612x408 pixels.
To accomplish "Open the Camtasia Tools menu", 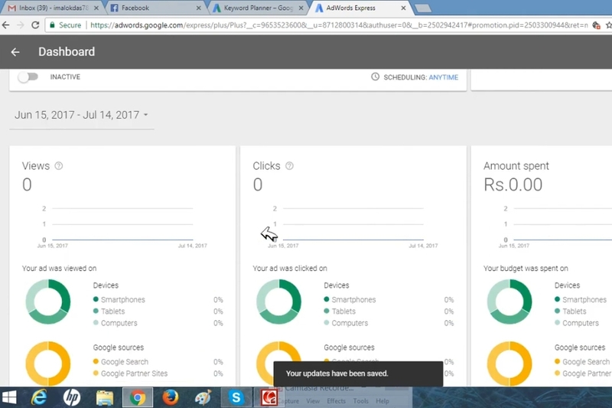I will (360, 401).
